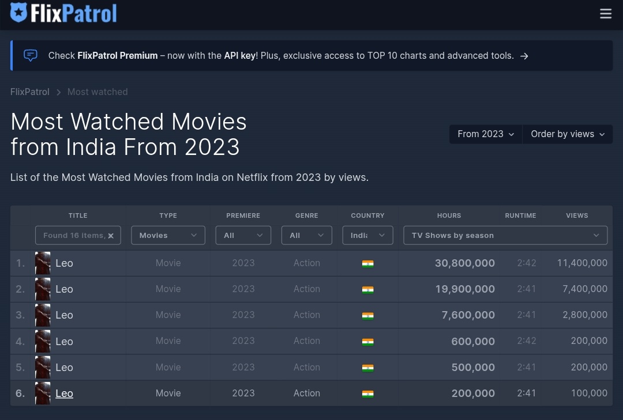Open Leo title link in row 2
The height and width of the screenshot is (420, 623).
[x=65, y=289]
